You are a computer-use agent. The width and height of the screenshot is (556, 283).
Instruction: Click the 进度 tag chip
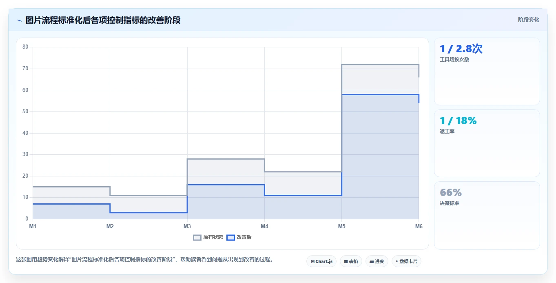coord(377,261)
